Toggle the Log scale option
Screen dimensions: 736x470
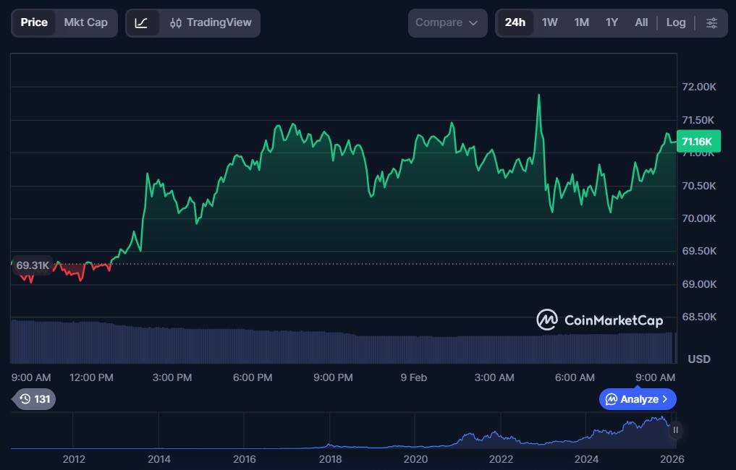tap(675, 23)
